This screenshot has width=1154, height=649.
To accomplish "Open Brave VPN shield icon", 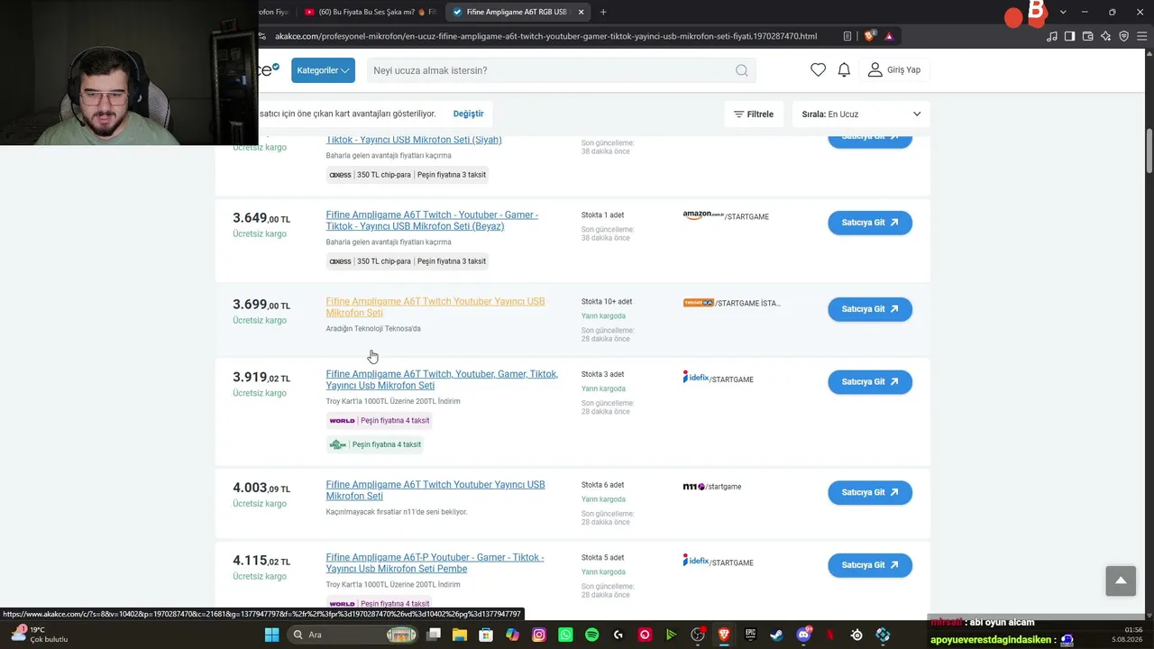I will [x=1123, y=36].
